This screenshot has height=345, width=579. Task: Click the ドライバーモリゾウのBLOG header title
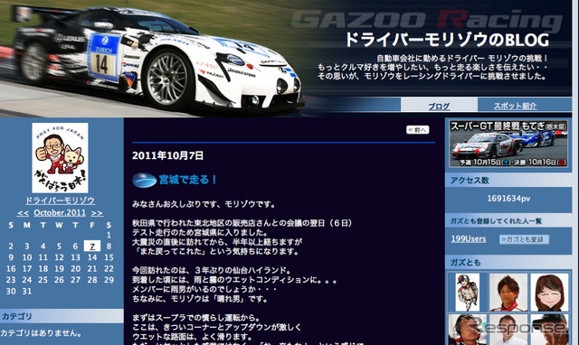click(447, 40)
